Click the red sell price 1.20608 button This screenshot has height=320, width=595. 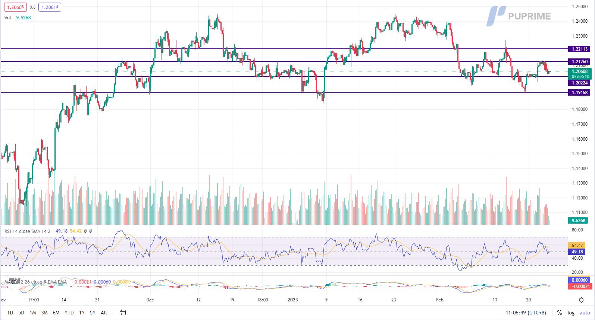pyautogui.click(x=15, y=7)
